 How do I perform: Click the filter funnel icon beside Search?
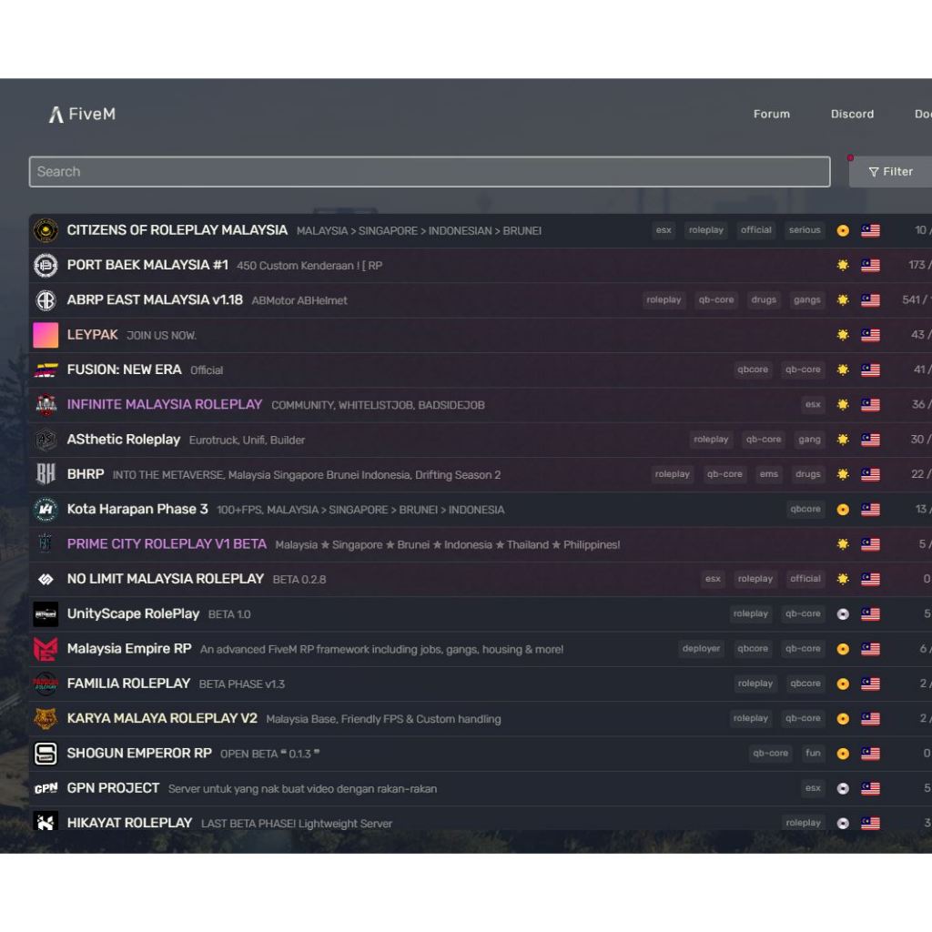(875, 171)
